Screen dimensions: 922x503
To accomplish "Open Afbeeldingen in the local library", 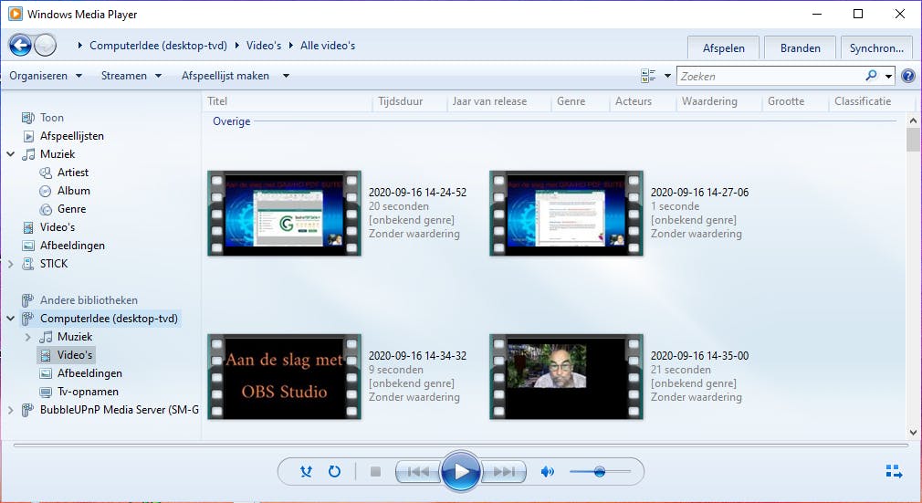I will pos(72,245).
